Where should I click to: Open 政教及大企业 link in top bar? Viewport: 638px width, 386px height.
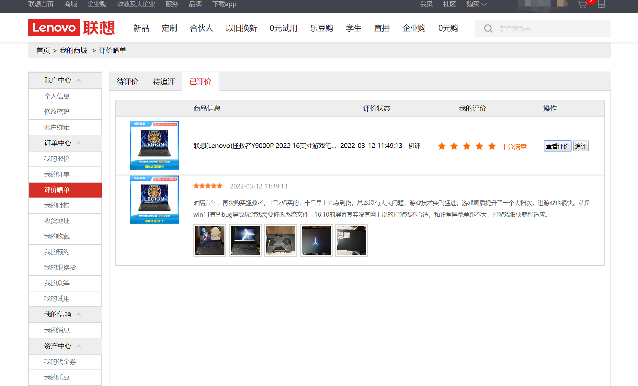pos(136,4)
